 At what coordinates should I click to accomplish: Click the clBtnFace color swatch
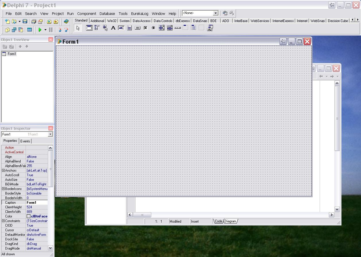pos(29,216)
